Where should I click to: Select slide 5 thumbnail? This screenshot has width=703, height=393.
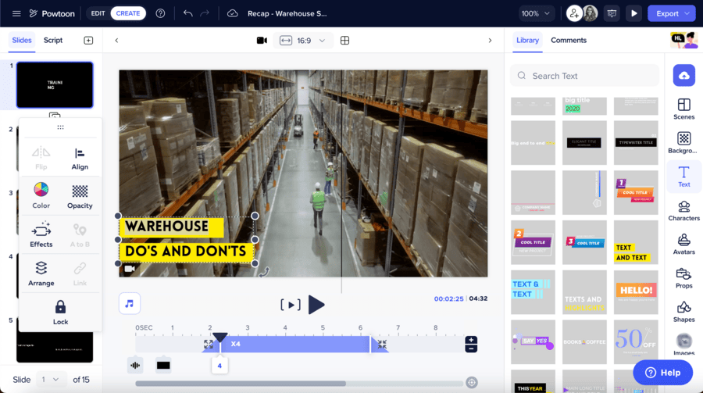tap(55, 347)
